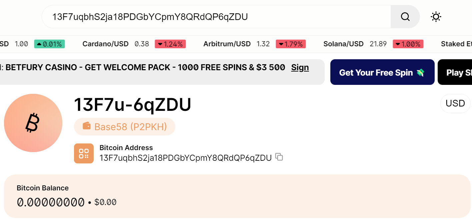Click the Sign link in the casino banner
The width and height of the screenshot is (472, 220).
tap(300, 68)
